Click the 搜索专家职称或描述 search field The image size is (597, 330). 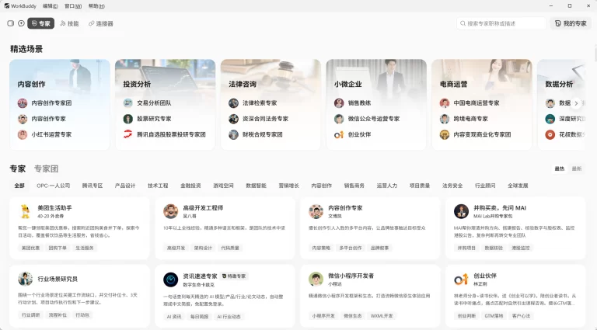click(x=501, y=23)
